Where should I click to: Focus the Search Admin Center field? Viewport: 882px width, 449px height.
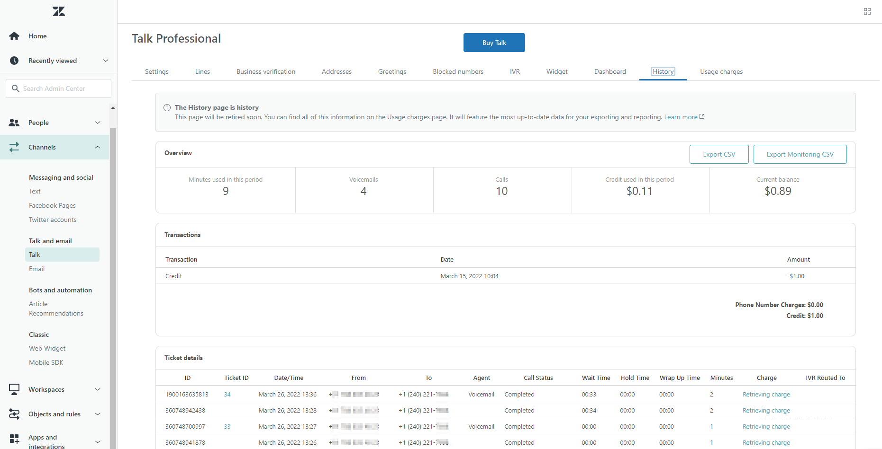point(58,88)
